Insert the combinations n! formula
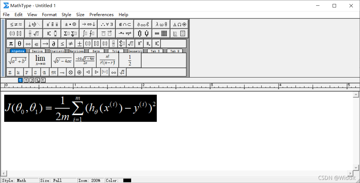This screenshot has width=360, height=183. (x=108, y=60)
